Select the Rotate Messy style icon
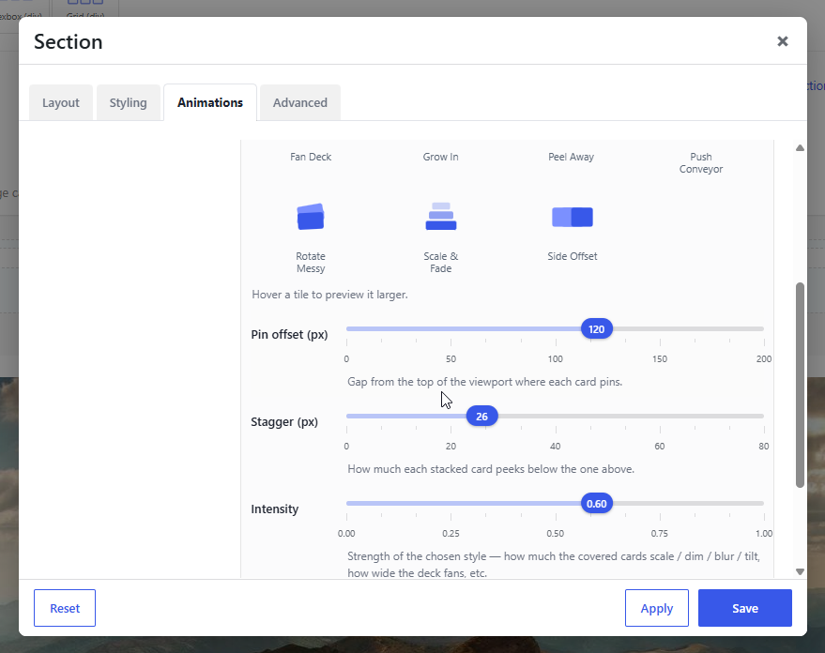Screen dimensions: 825x653 click(311, 217)
